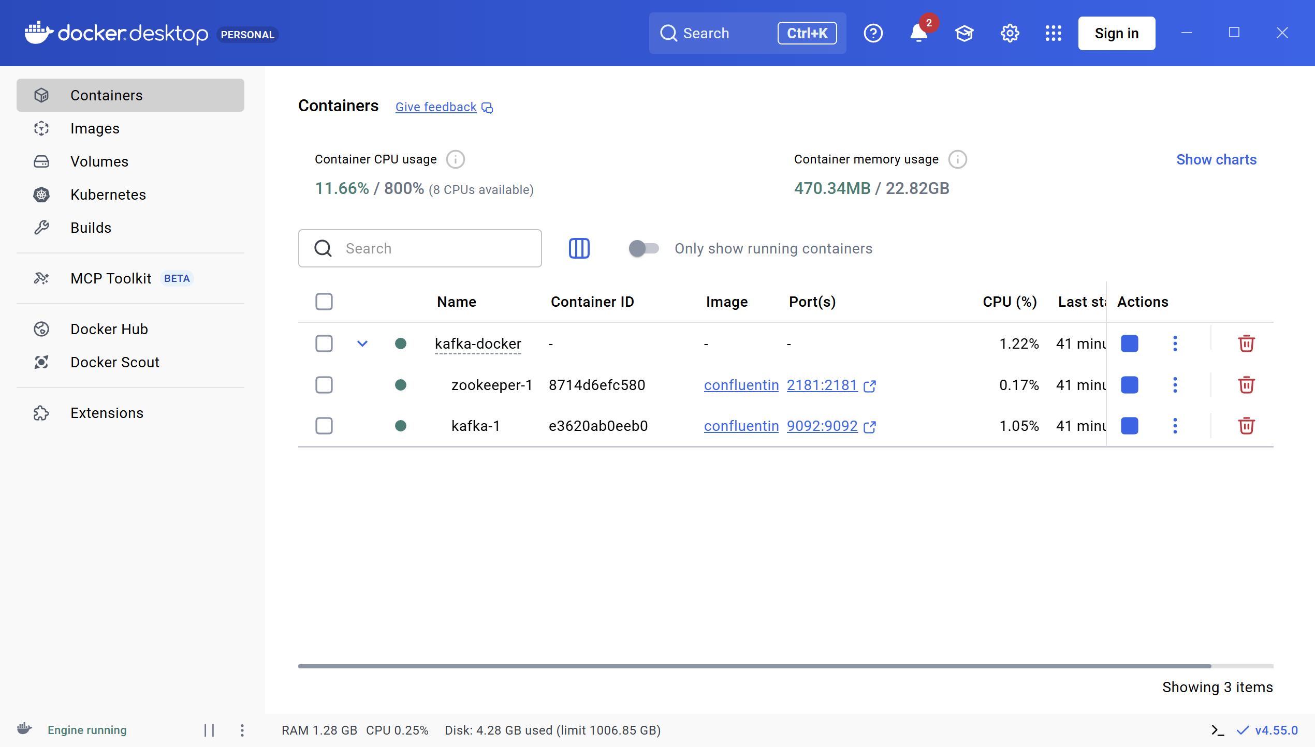
Task: Open the terminal icon in status bar
Action: tap(1218, 730)
